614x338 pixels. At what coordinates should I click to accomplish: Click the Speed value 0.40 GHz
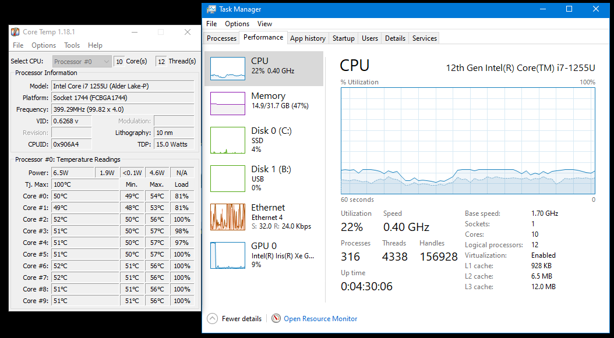pos(406,227)
